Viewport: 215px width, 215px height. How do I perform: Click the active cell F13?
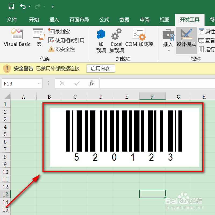152,194
